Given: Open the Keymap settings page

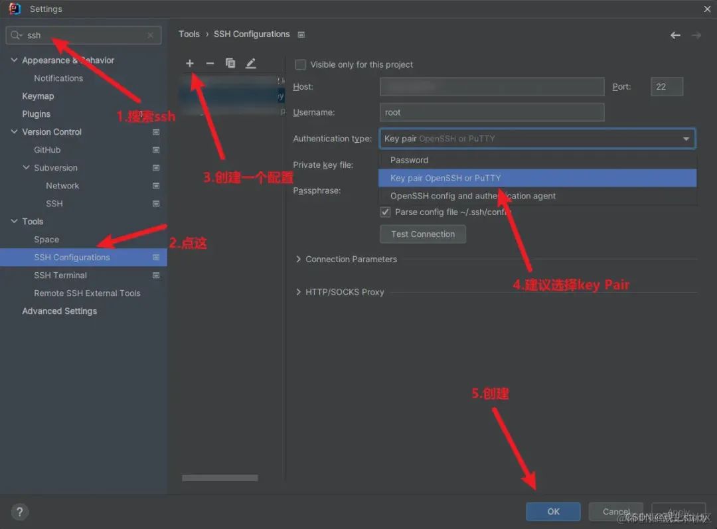Looking at the screenshot, I should (x=38, y=96).
